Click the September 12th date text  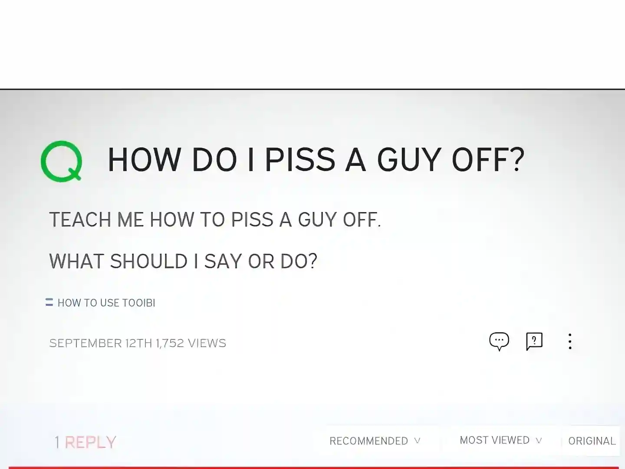pos(101,343)
